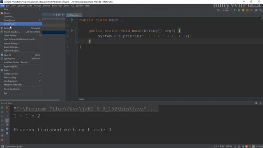Choose Export to HTML... entry

21,67
